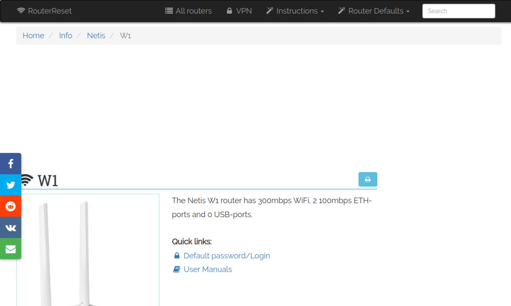The width and height of the screenshot is (511, 306).
Task: Share the page via email icon
Action: coord(10,249)
